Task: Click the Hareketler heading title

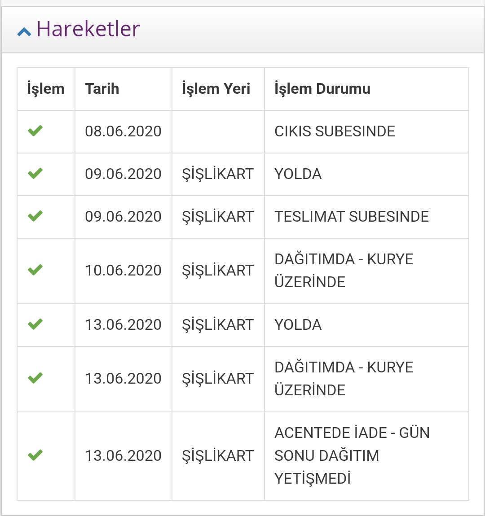Action: (88, 29)
